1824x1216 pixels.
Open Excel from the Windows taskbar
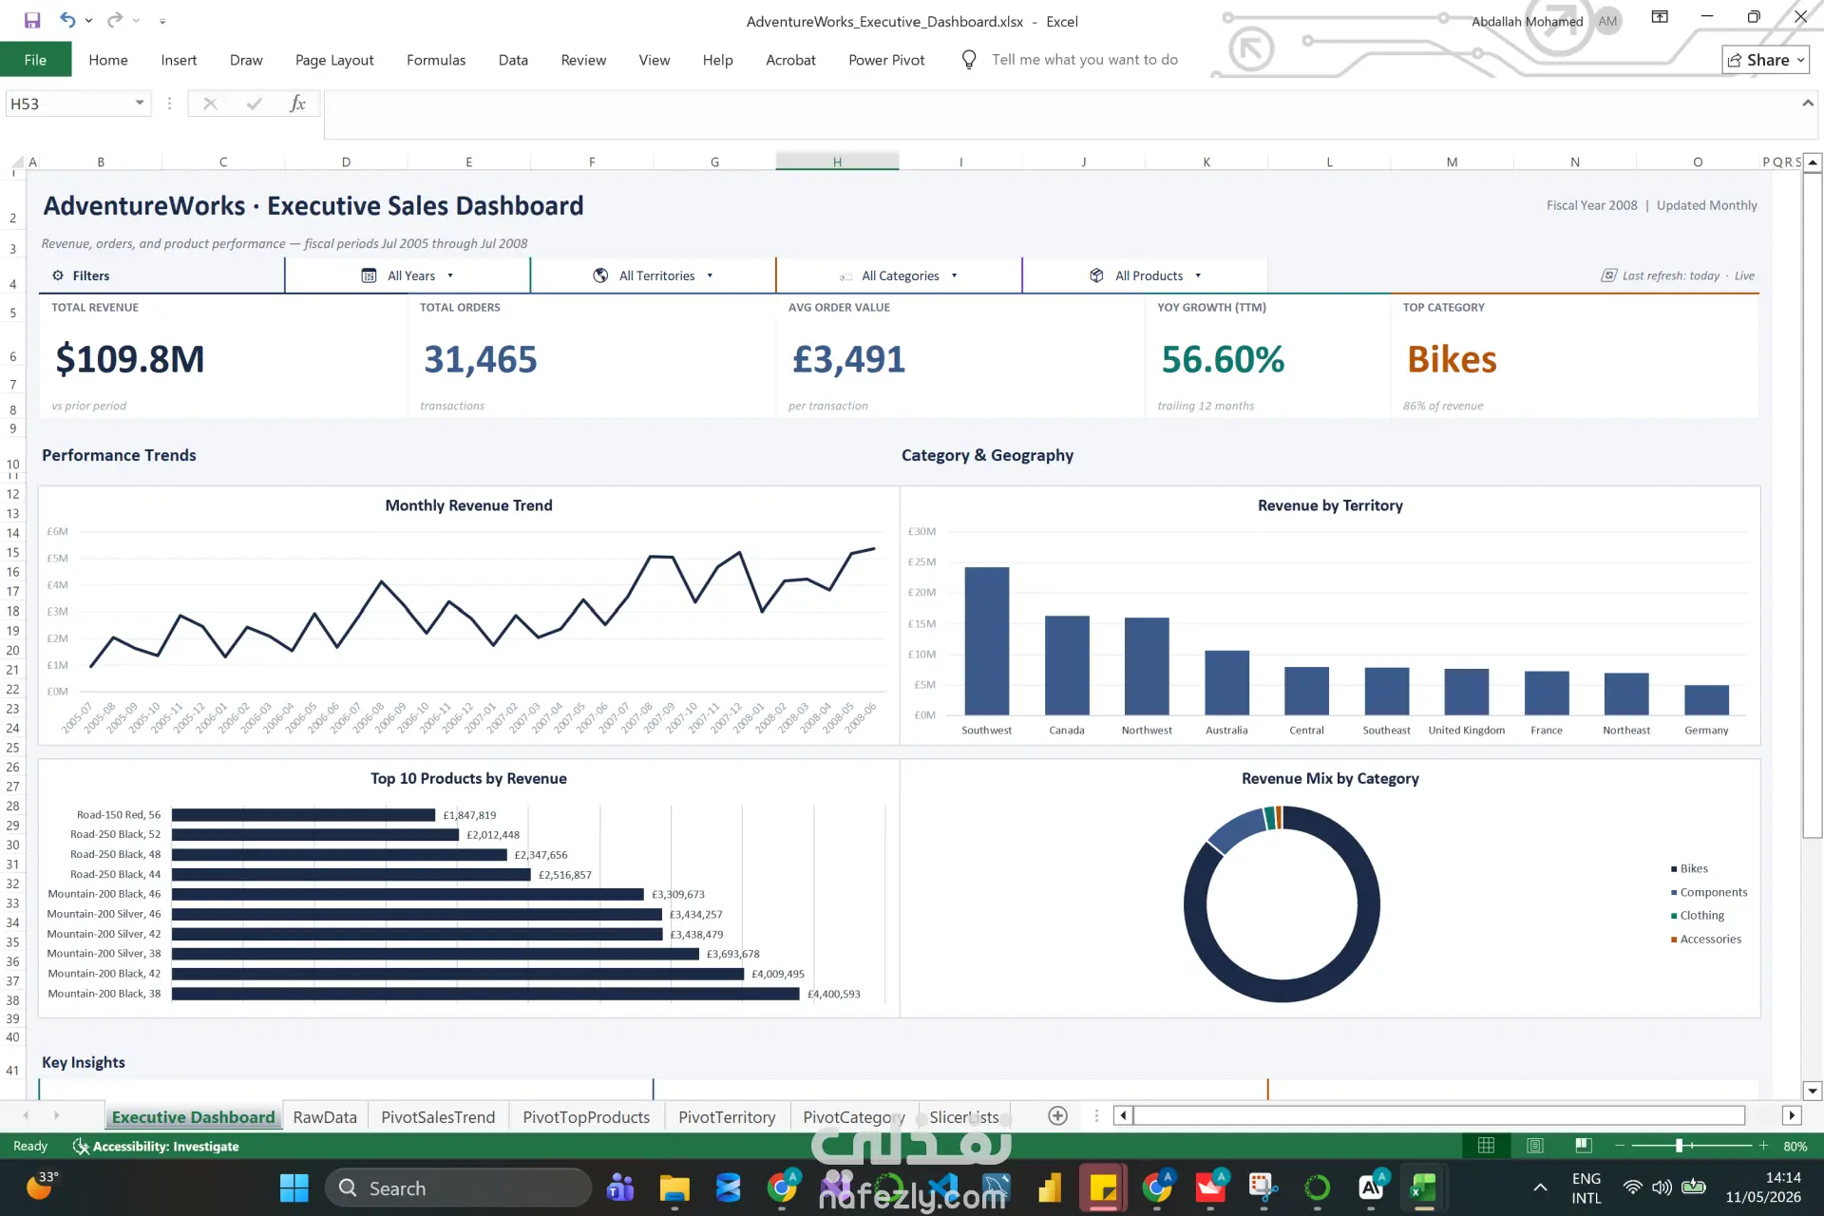(x=1422, y=1188)
